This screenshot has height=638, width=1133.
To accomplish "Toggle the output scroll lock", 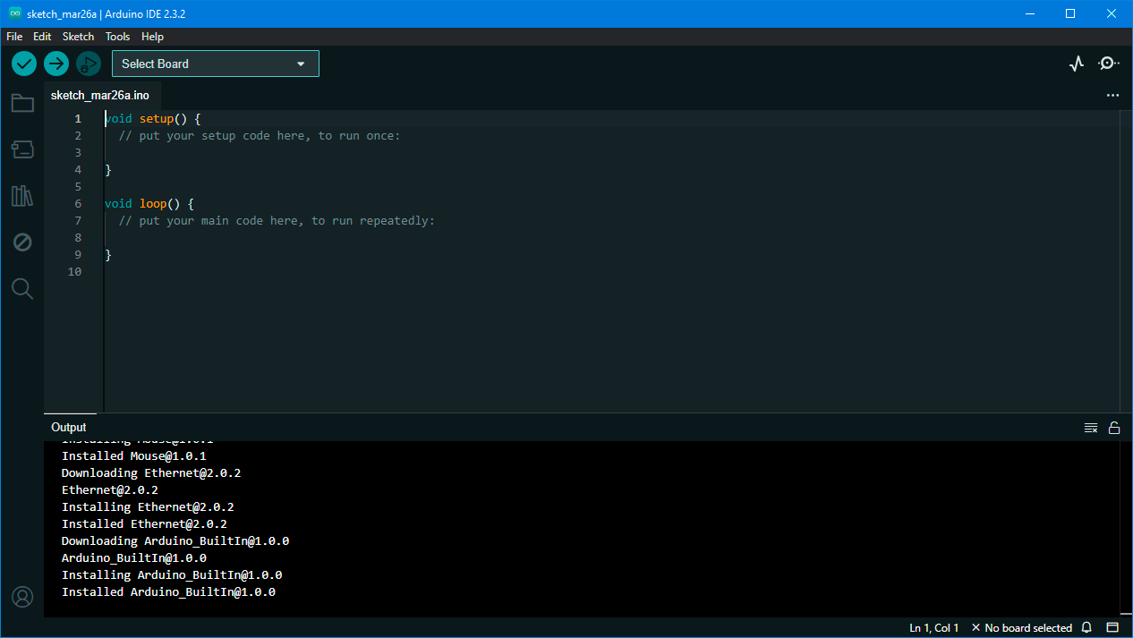I will click(x=1114, y=428).
